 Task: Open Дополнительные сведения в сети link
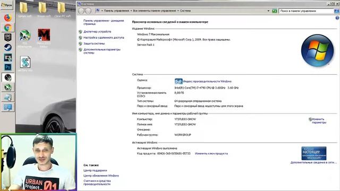pyautogui.click(x=313, y=162)
